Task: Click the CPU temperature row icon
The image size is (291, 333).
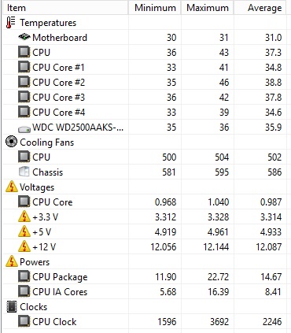Action: point(24,52)
